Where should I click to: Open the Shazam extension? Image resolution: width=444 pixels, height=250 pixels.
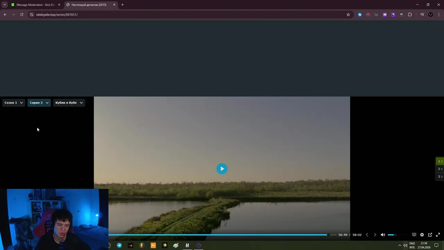pyautogui.click(x=360, y=15)
